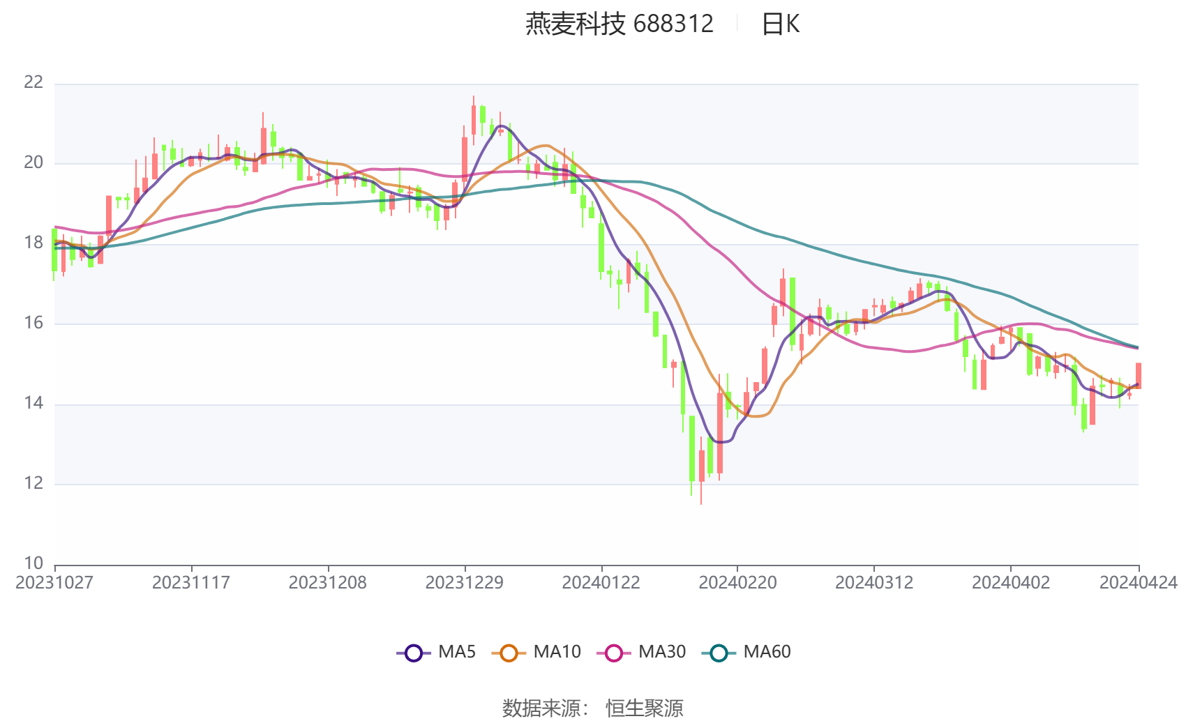Toggle the MA60 legend series
The image size is (1186, 721).
[x=746, y=652]
